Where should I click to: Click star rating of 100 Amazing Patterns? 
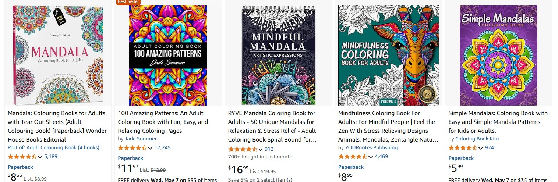132,148
